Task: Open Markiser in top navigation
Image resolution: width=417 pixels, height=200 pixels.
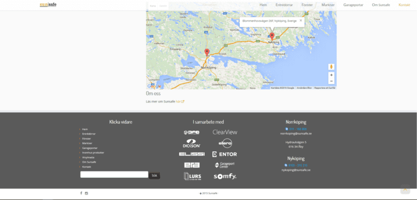Action: pyautogui.click(x=328, y=5)
